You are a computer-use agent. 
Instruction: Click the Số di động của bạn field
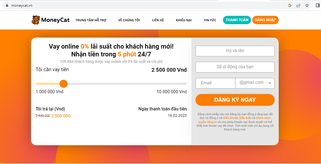(x=235, y=67)
